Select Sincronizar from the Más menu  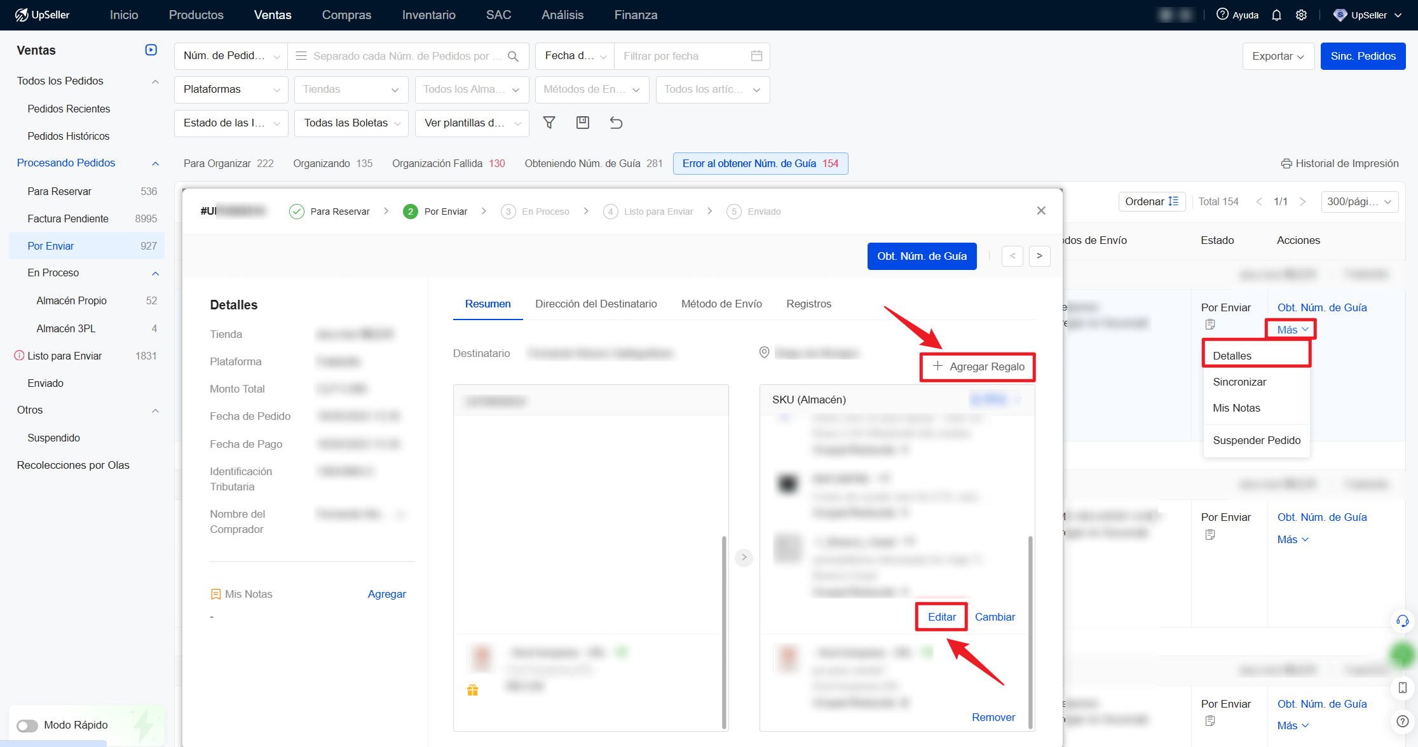click(x=1239, y=382)
